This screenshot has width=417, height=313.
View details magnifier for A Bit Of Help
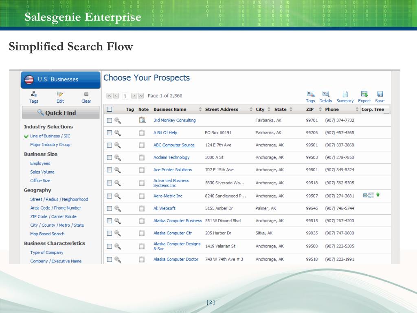pos(118,132)
